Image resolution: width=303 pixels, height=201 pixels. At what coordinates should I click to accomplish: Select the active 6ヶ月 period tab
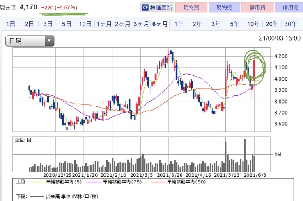pyautogui.click(x=160, y=24)
